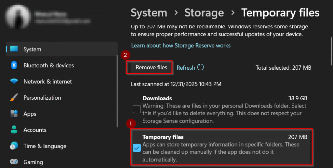
Task: Click the Downloads 38.9 GB size value
Action: pos(298,98)
